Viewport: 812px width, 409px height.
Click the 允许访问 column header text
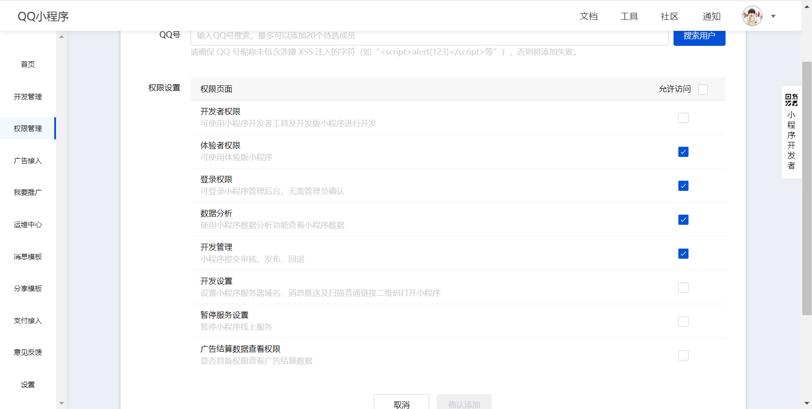pos(675,89)
